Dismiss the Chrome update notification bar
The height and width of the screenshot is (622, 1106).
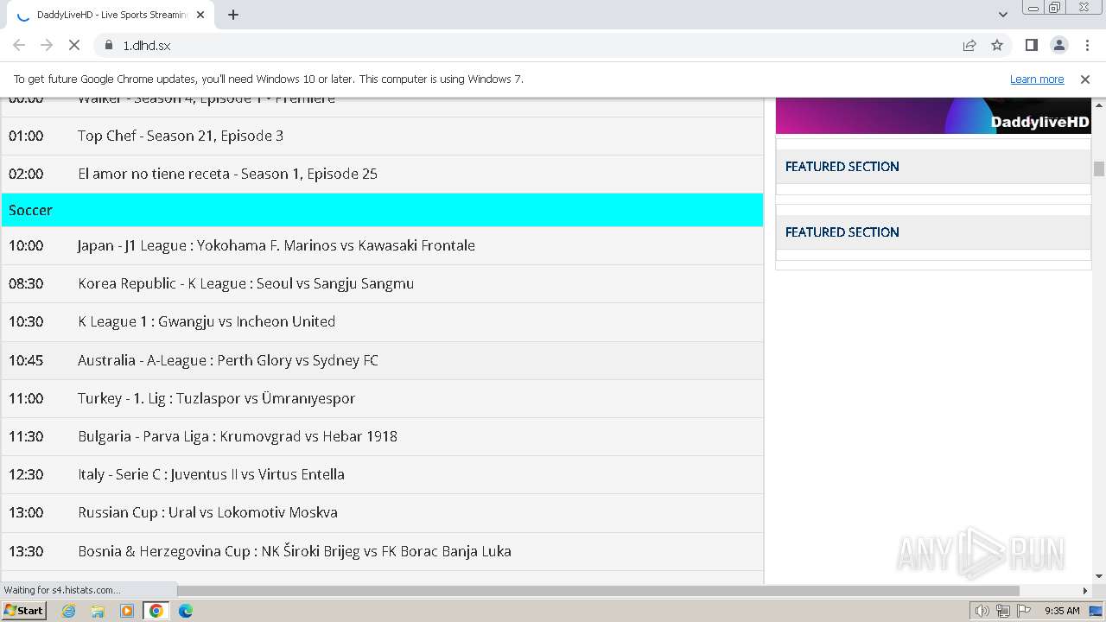coord(1085,79)
